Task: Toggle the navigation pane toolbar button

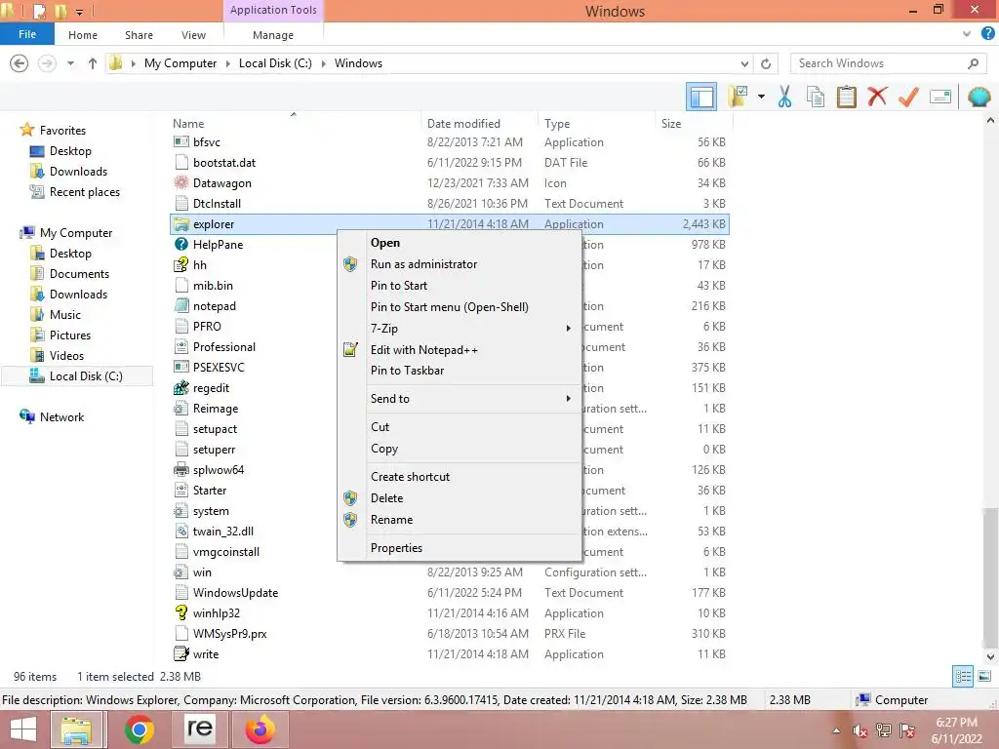Action: click(x=701, y=97)
